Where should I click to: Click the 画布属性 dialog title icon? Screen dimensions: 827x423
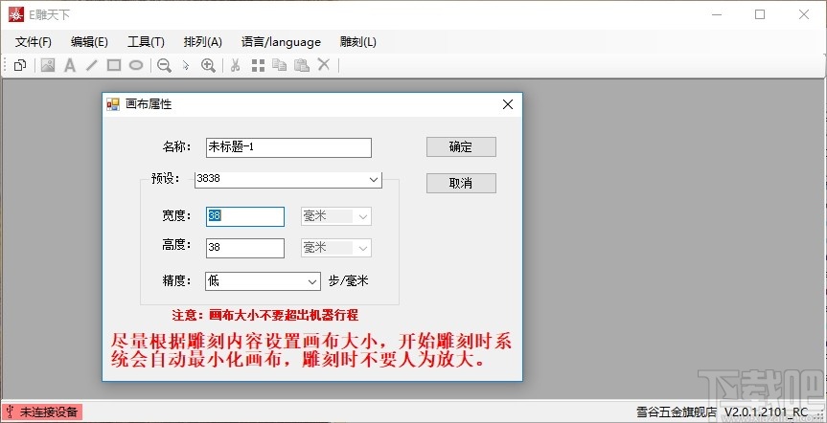click(x=113, y=104)
